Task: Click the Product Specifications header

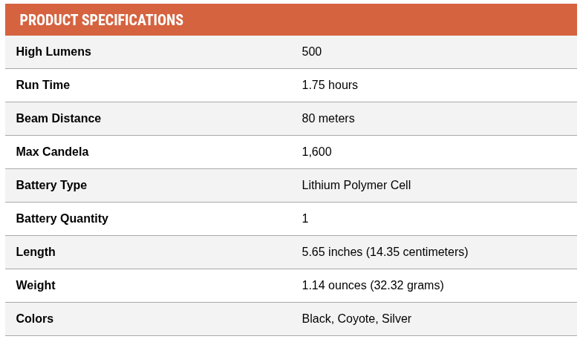Action: tap(101, 20)
